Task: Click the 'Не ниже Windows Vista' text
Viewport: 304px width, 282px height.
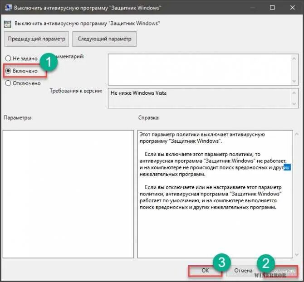Action: point(138,93)
